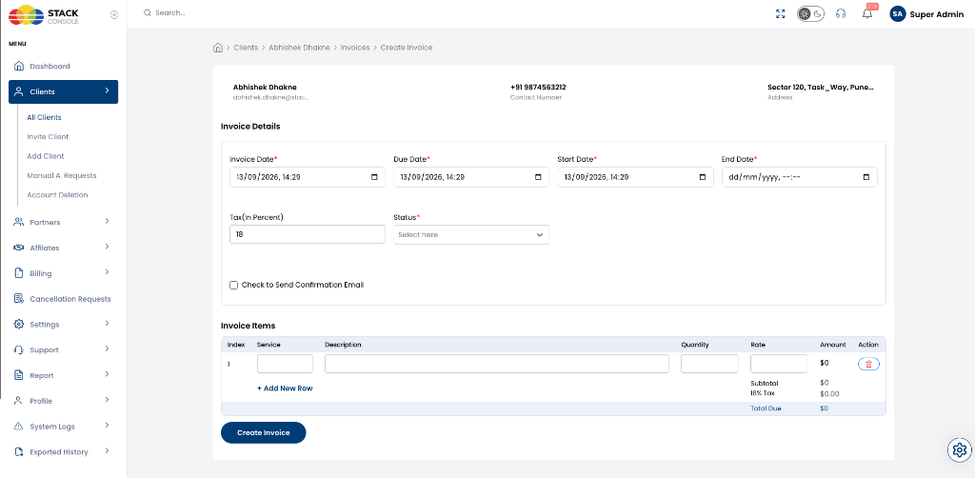Open floating settings gear at bottom right
Image resolution: width=975 pixels, height=478 pixels.
[960, 449]
